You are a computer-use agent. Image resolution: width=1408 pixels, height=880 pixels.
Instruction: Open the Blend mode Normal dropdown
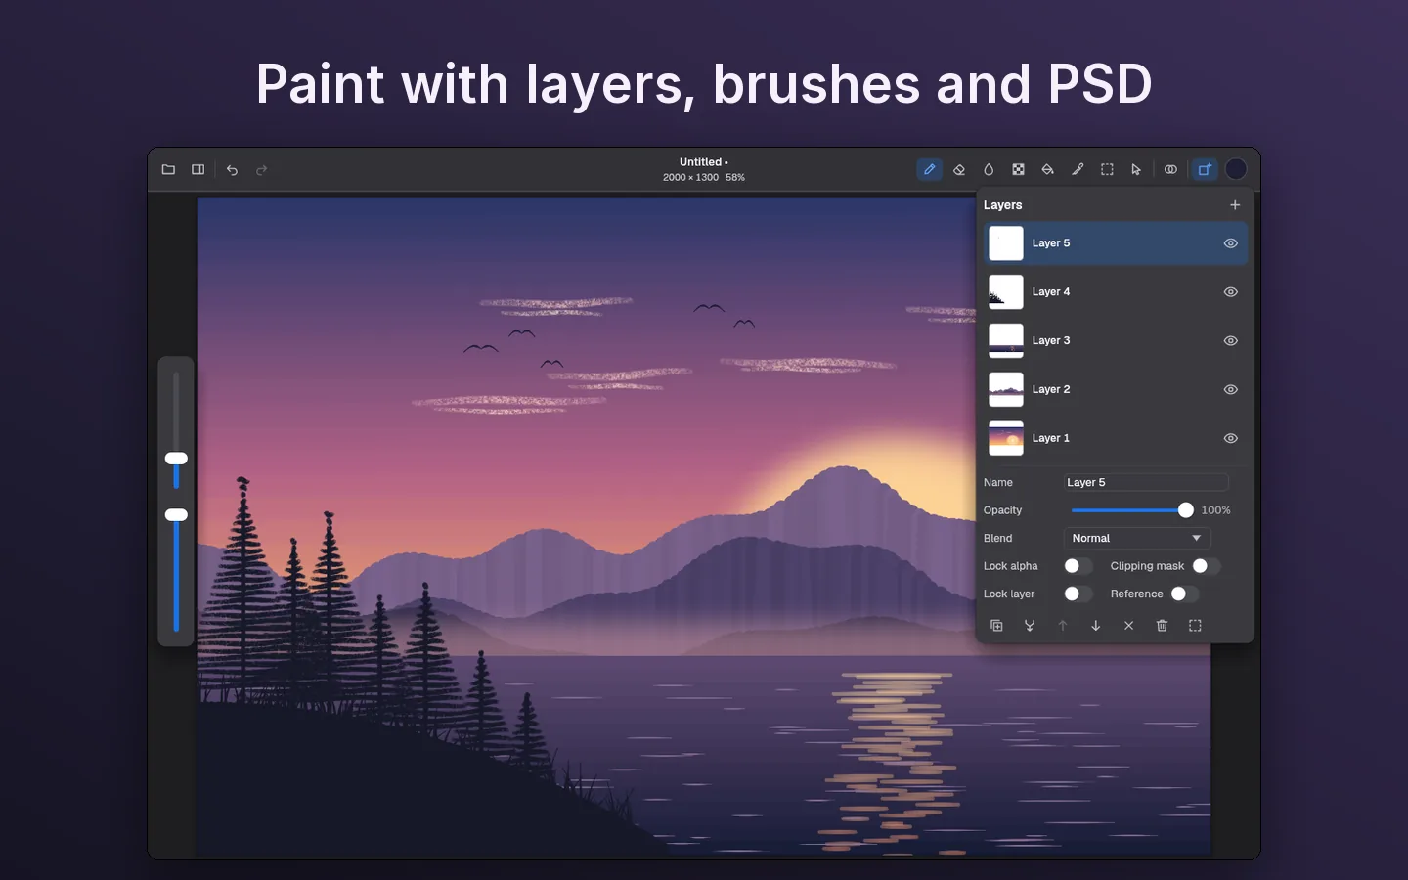click(1137, 538)
